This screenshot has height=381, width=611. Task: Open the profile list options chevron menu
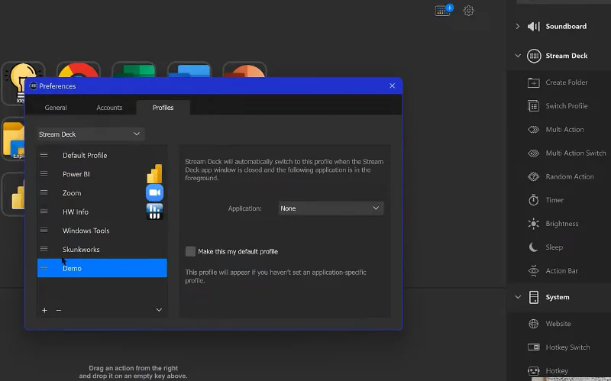point(159,310)
